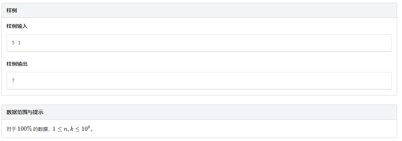The image size is (402, 141).
Task: Click the ≤ sign between 1 and n
Action: click(59, 129)
